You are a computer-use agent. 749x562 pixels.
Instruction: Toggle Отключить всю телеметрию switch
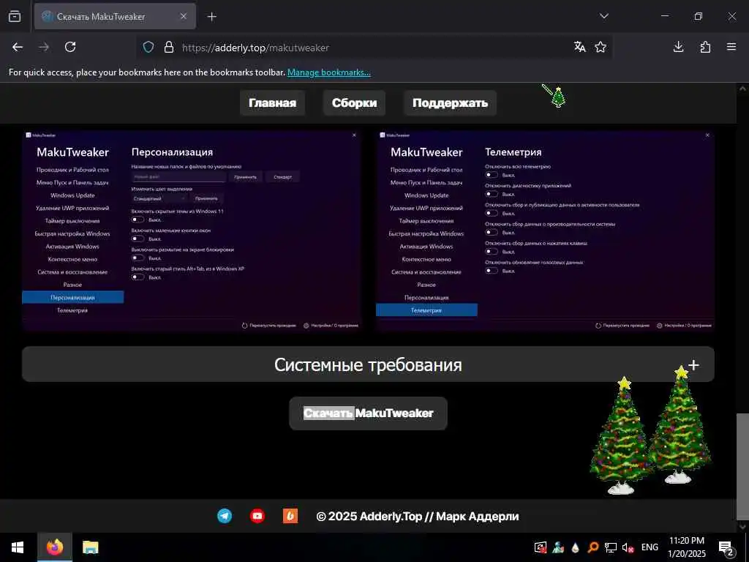[492, 175]
